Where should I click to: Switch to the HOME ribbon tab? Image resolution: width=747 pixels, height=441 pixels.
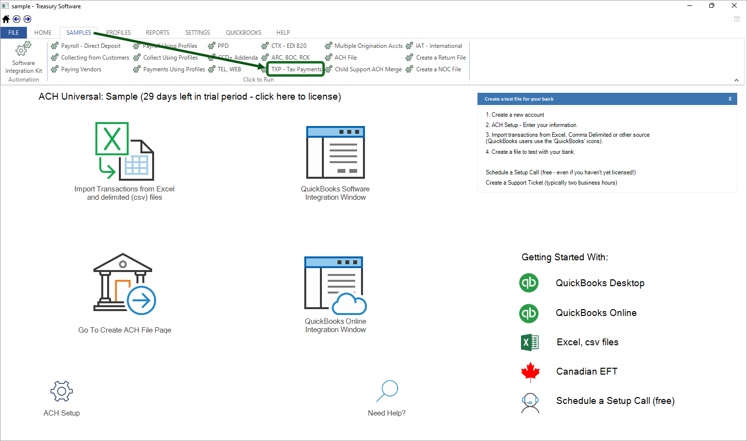(43, 33)
